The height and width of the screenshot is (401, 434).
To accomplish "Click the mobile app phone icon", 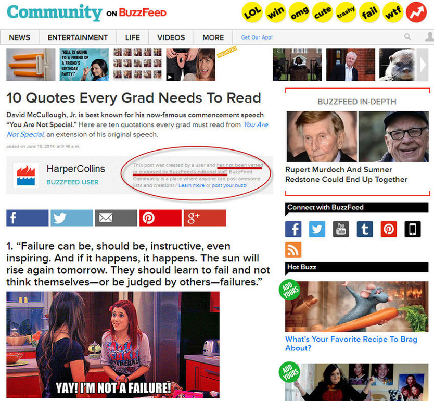I will pos(413,229).
